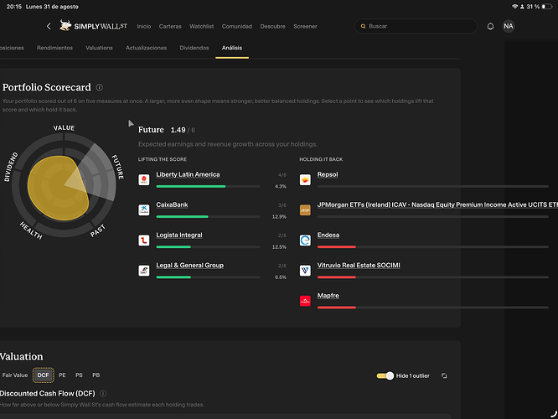Image resolution: width=558 pixels, height=419 pixels.
Task: Show info for Discounted Cash Flow
Action: click(x=103, y=393)
